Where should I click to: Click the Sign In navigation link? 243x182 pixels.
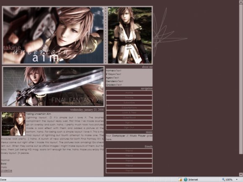(x=129, y=123)
